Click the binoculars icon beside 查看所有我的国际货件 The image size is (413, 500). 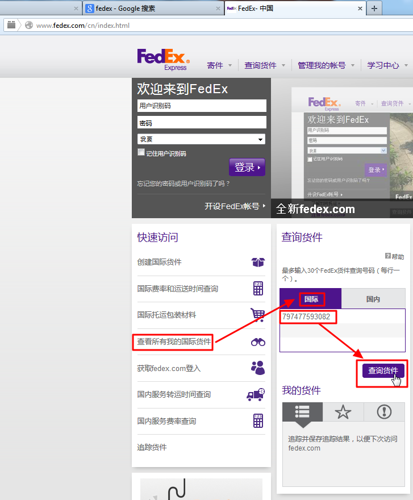[x=258, y=342]
